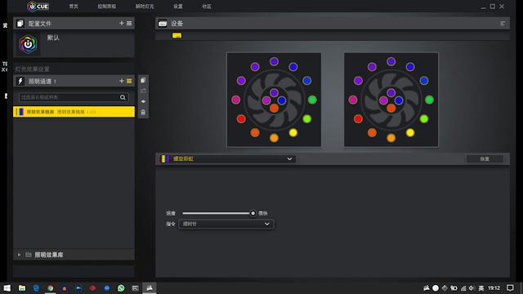523x294 pixels.
Task: Click the copy icon atop the vertical layer toolbar
Action: [x=143, y=80]
